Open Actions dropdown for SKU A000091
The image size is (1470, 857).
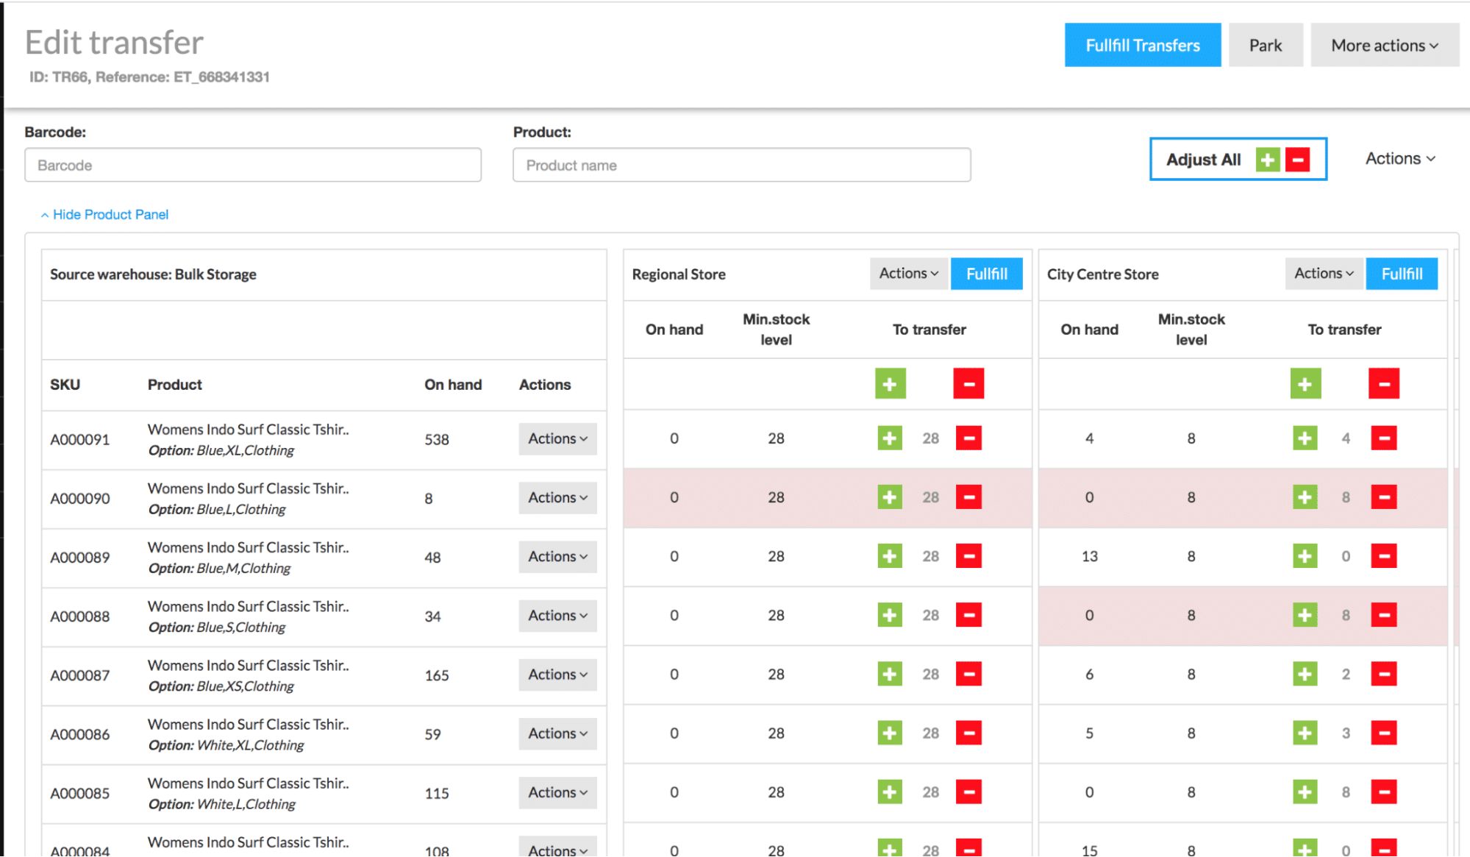[557, 439]
